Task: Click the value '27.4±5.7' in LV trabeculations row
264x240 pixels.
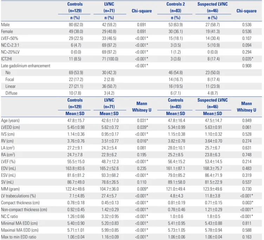Action: 109,196
